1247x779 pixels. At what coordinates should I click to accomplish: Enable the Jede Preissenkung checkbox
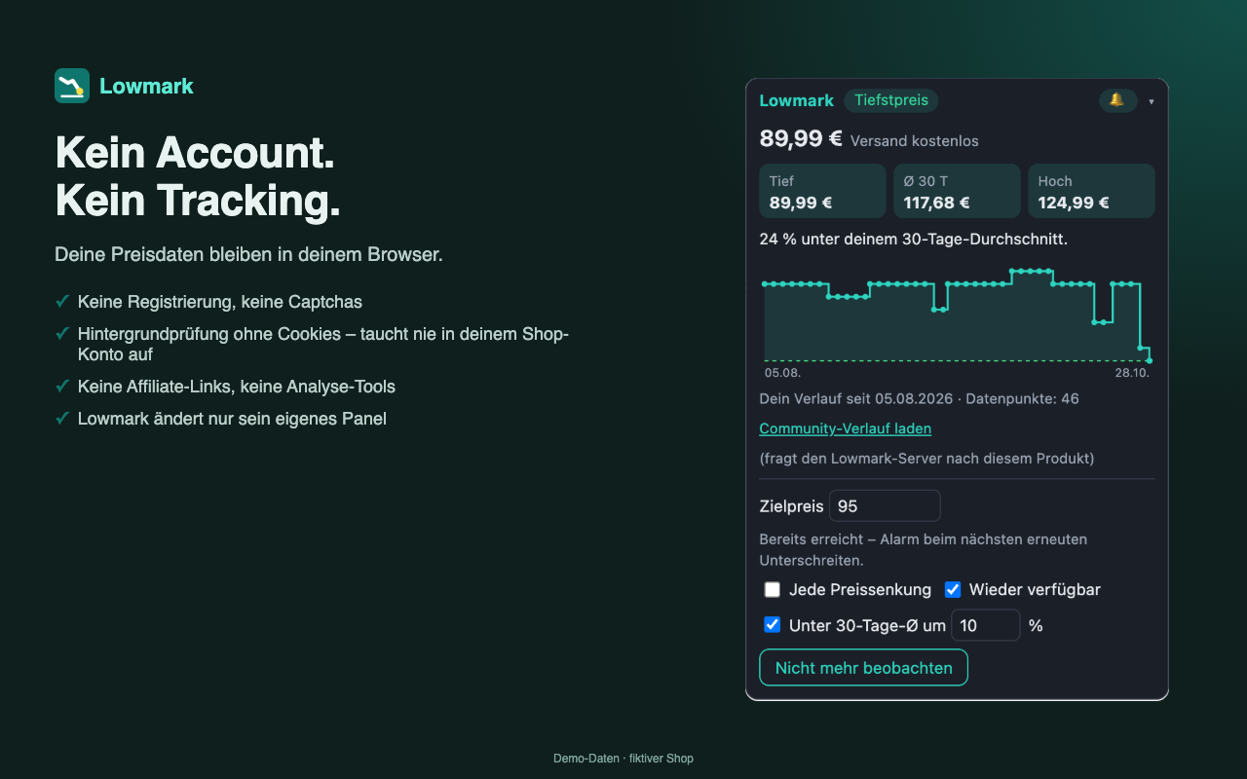(x=773, y=589)
